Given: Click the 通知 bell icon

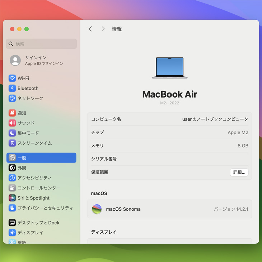Looking at the screenshot, I should 12,113.
